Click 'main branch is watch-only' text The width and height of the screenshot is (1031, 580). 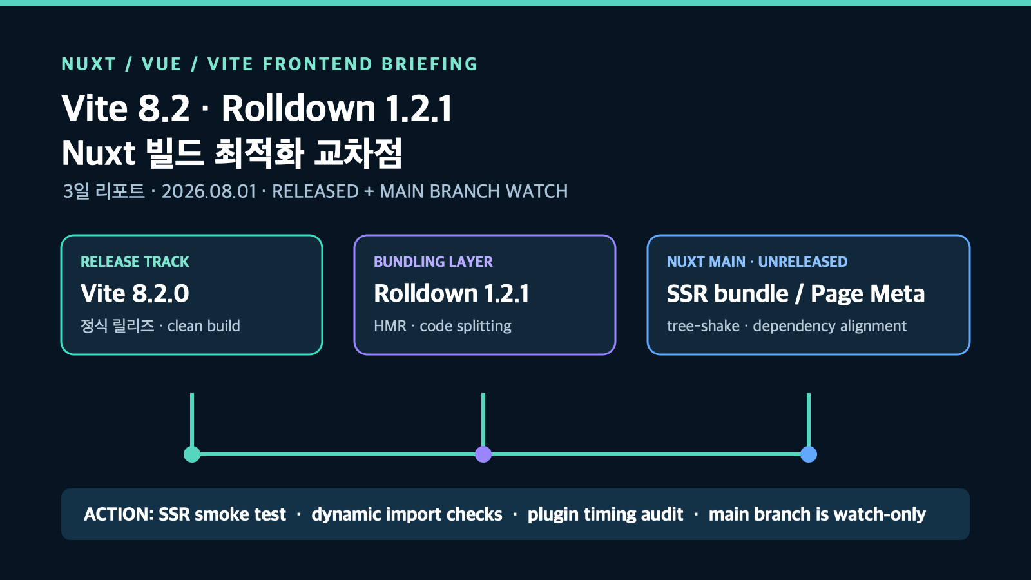pyautogui.click(x=817, y=514)
